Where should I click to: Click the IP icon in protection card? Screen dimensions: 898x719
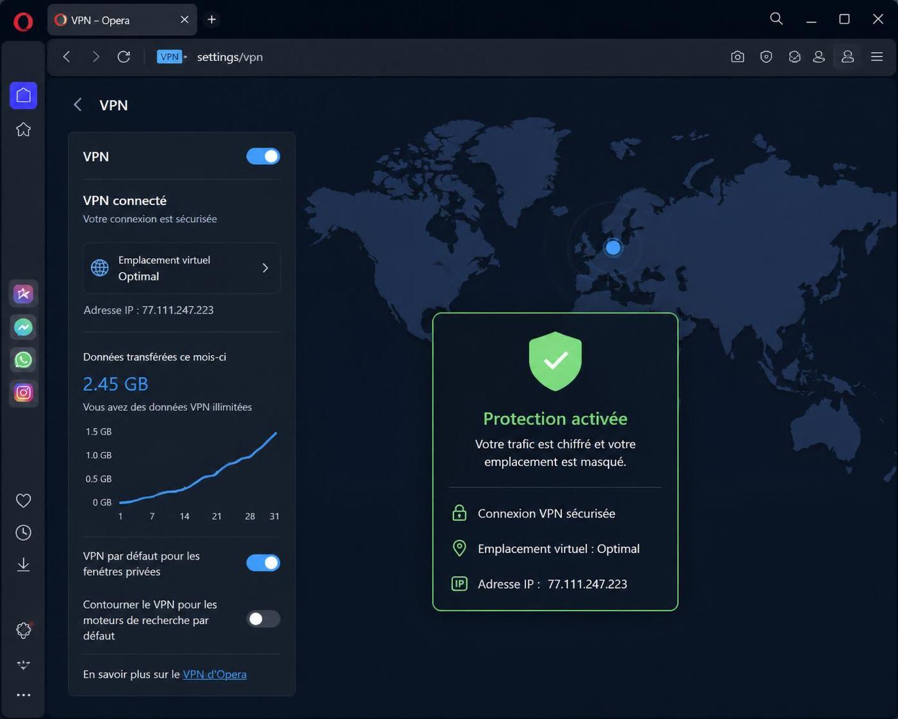coord(459,584)
